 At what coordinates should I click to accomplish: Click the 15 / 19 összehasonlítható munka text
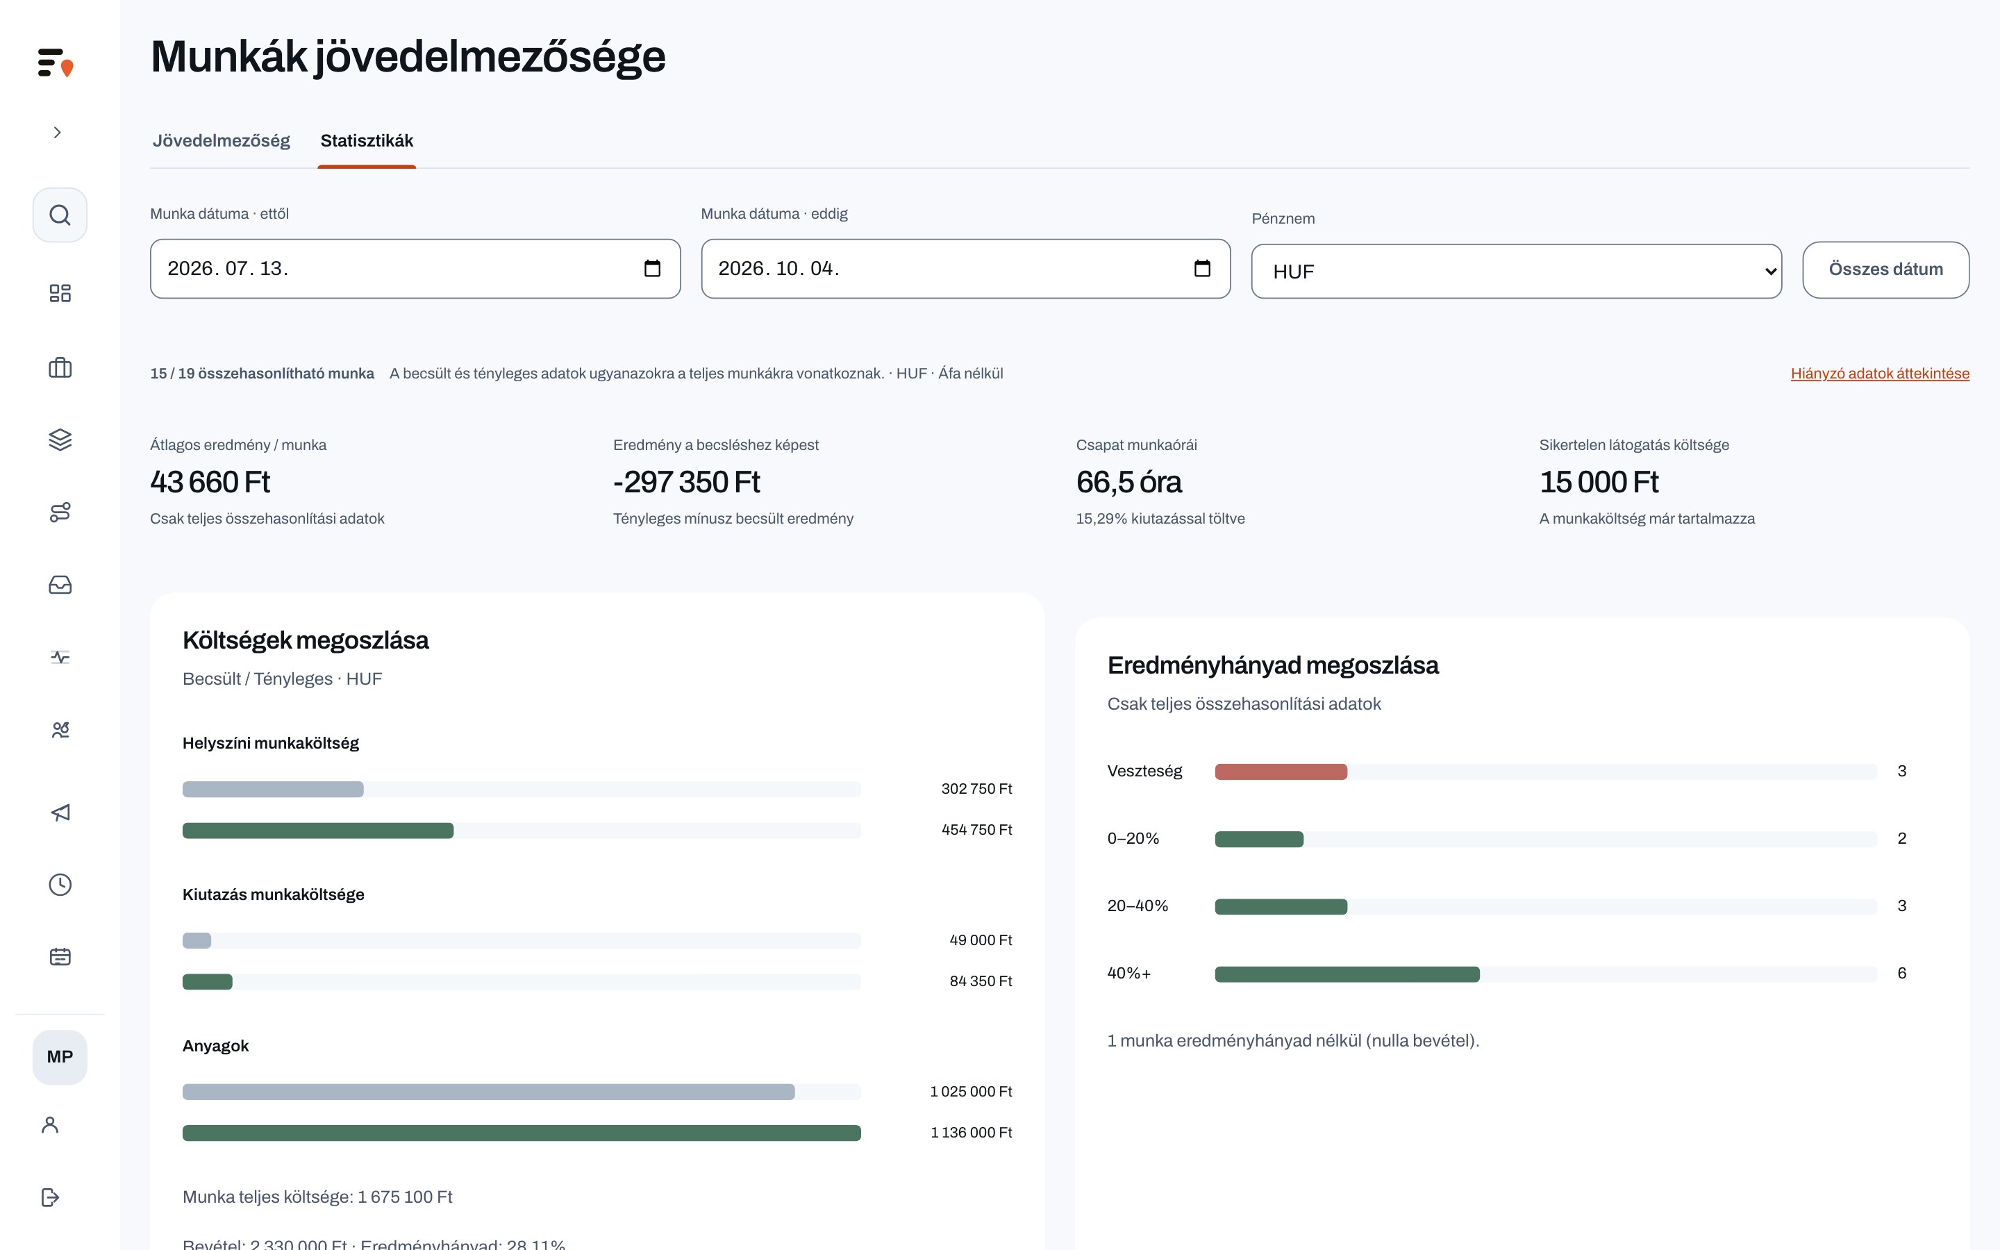(262, 374)
